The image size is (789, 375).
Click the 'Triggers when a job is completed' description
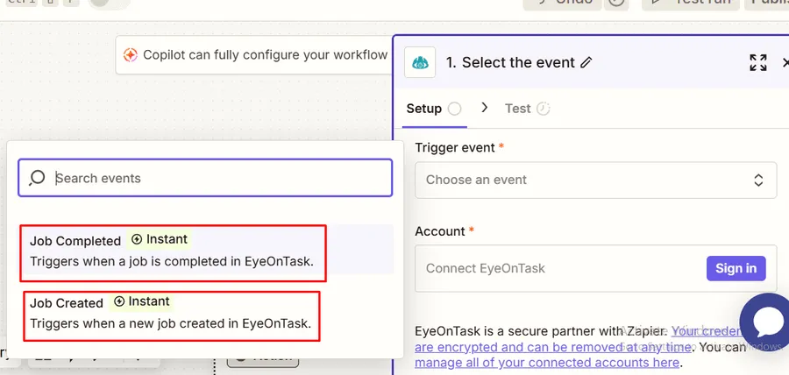172,261
